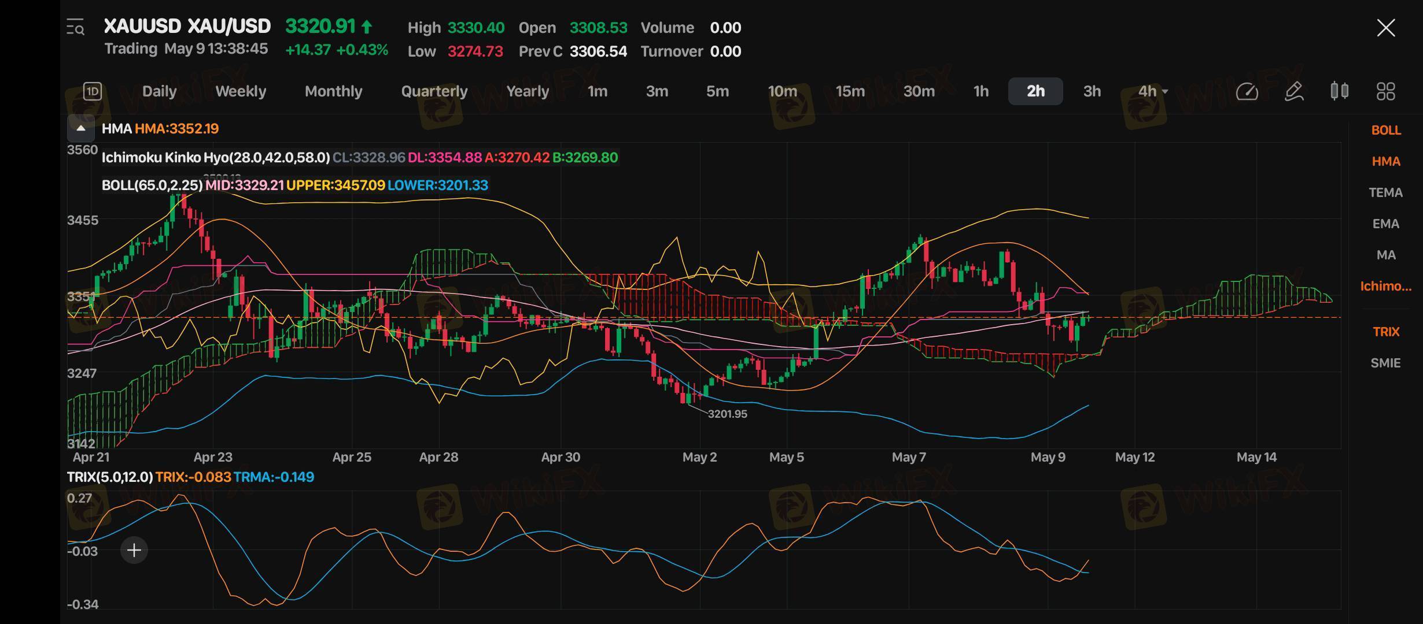Toggle the HMA overlay indicator
The width and height of the screenshot is (1423, 624).
click(x=1385, y=161)
